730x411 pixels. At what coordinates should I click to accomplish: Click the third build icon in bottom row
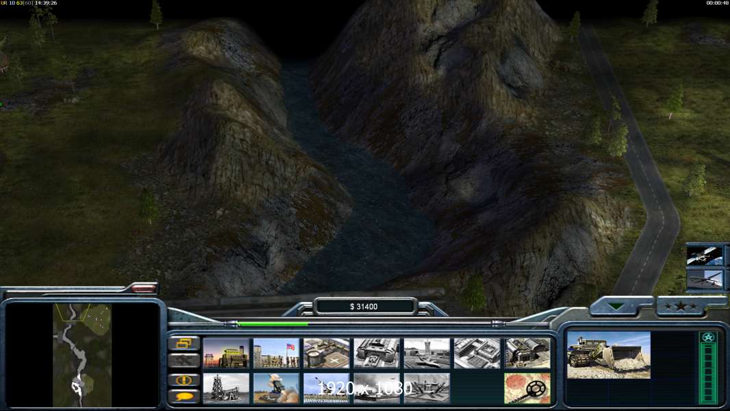[327, 388]
